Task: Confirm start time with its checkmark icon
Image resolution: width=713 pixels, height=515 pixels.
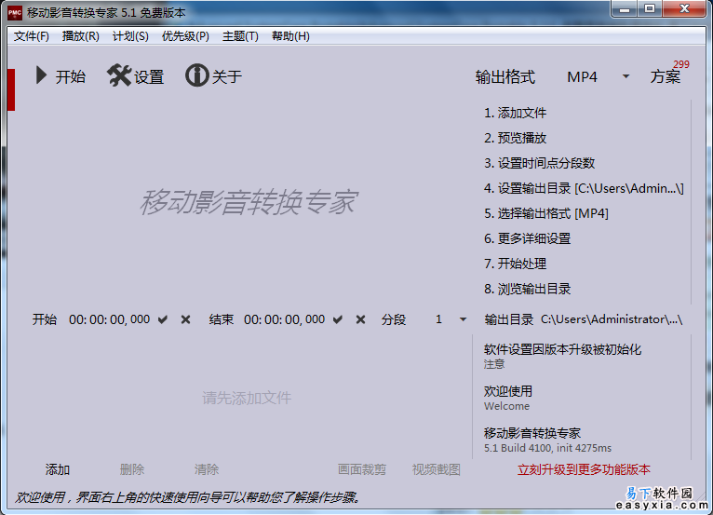Action: pyautogui.click(x=163, y=319)
